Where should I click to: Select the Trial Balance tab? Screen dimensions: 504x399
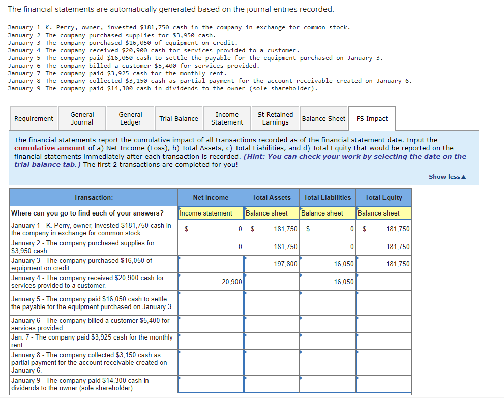(x=179, y=118)
